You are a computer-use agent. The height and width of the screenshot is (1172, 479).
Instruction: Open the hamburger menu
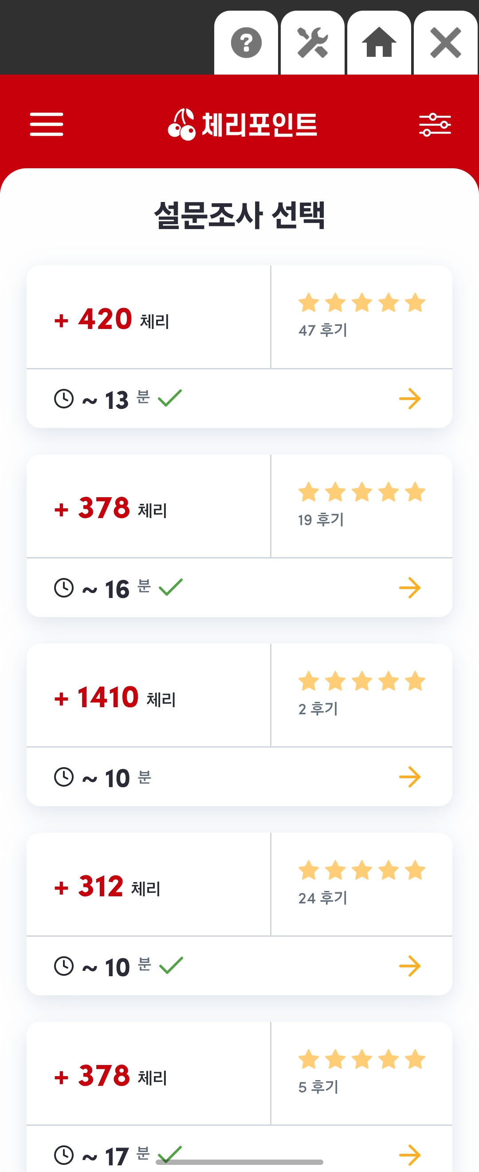pos(47,124)
